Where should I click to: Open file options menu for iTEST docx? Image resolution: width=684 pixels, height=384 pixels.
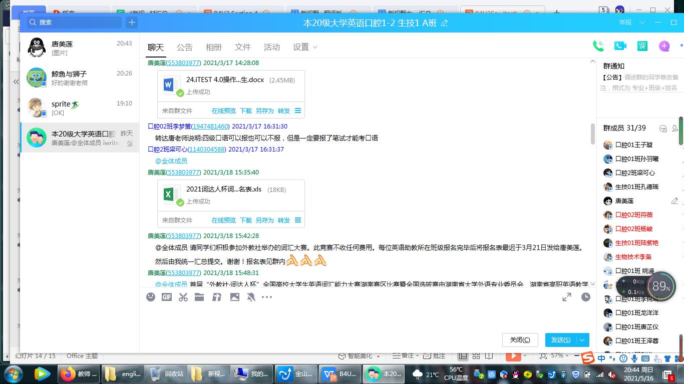[298, 110]
